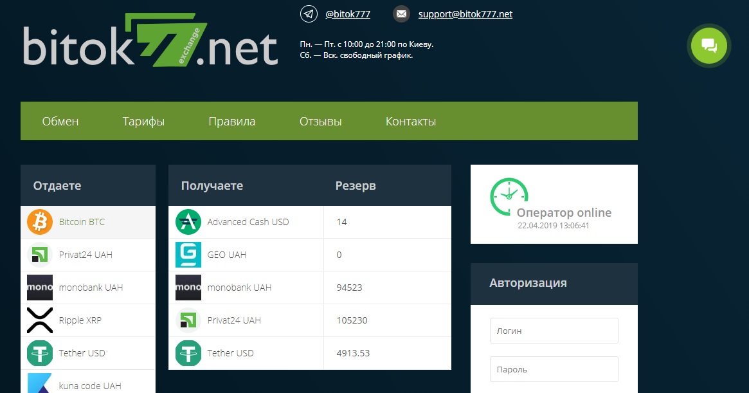Image resolution: width=749 pixels, height=393 pixels.
Task: Click the GEO UAH reserve value 0
Action: point(339,255)
